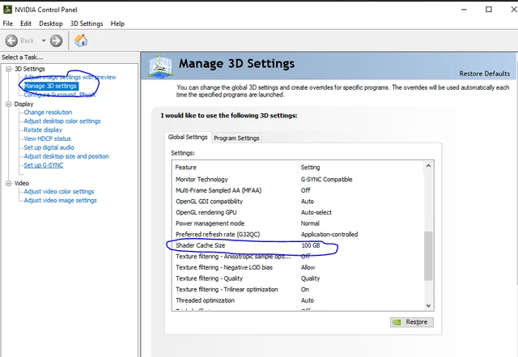Collapse the Video tree node
Image resolution: width=518 pixels, height=357 pixels.
[8, 183]
